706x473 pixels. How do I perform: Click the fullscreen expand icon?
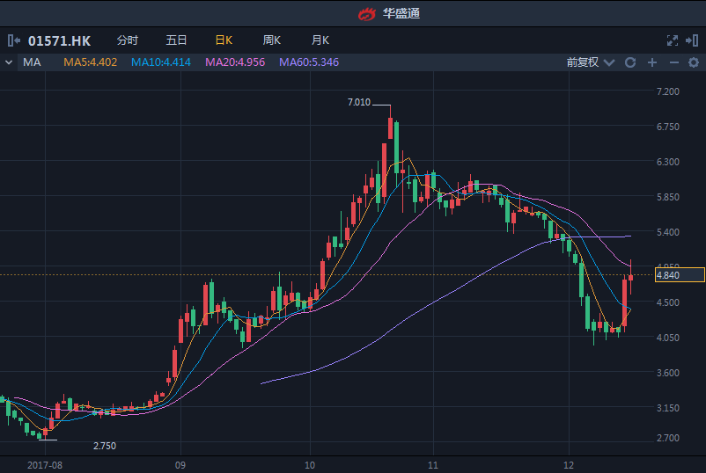pyautogui.click(x=673, y=40)
